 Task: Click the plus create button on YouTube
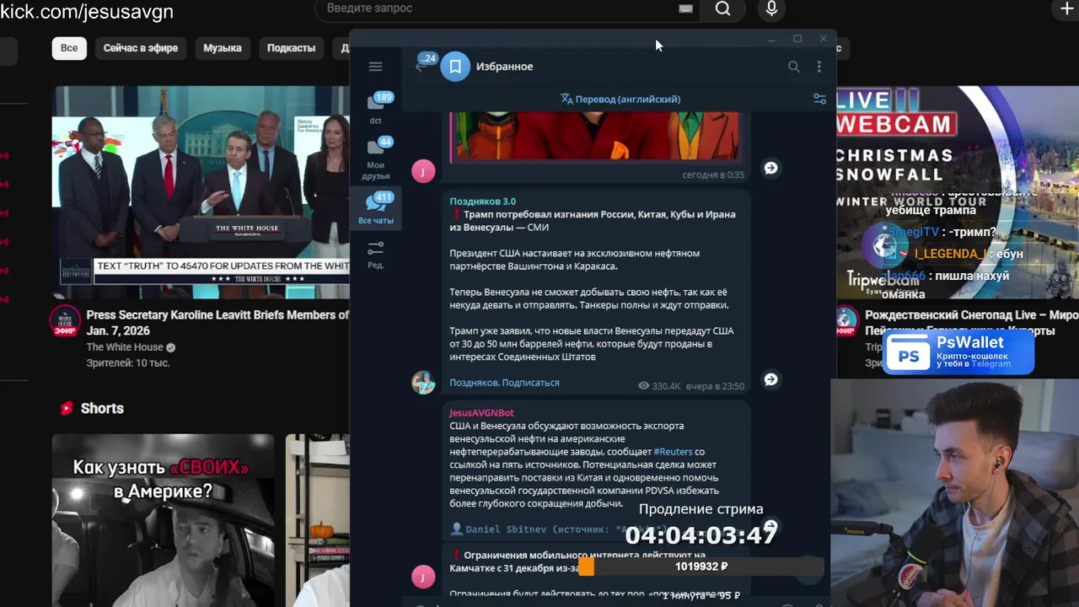[1066, 8]
